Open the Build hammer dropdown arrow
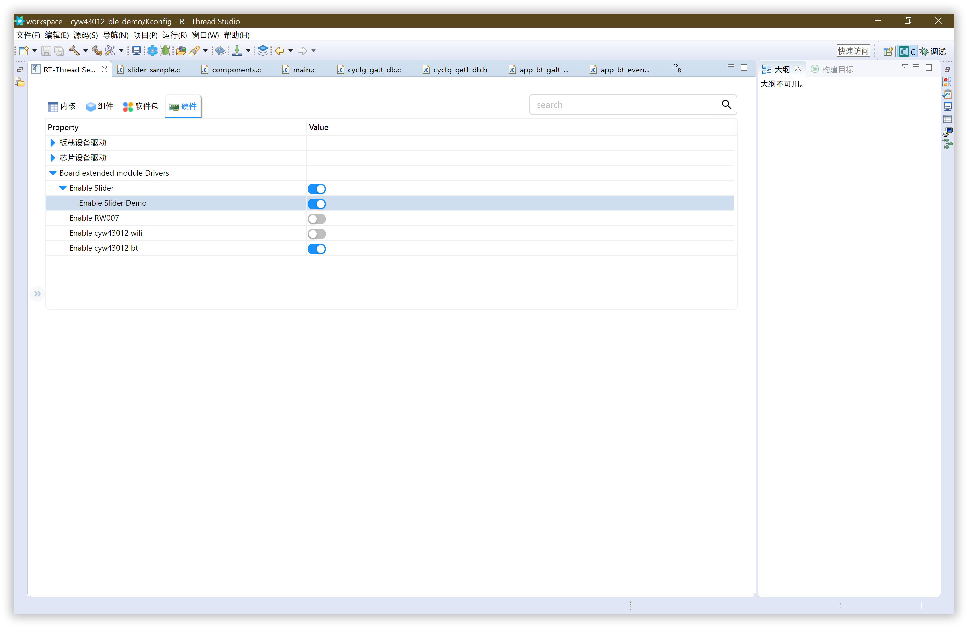968x628 pixels. [86, 51]
